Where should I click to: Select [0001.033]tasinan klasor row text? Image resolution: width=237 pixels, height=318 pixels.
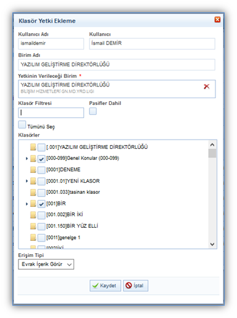point(73,192)
